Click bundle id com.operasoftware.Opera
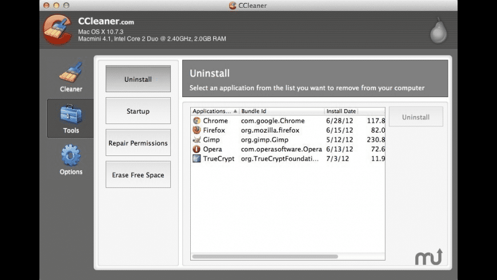The image size is (497, 280). coord(282,149)
